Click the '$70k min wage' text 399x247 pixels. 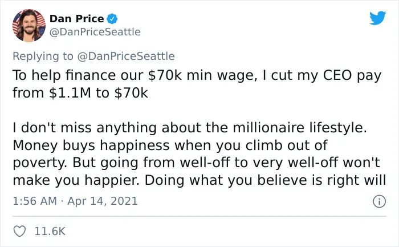click(x=202, y=76)
